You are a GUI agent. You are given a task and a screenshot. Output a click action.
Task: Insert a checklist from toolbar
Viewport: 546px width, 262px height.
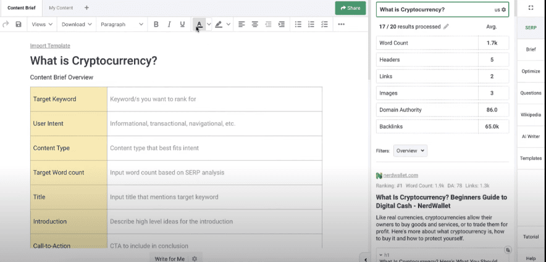[x=324, y=25]
